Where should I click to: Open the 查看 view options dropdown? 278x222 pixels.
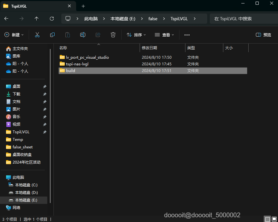tap(164, 35)
